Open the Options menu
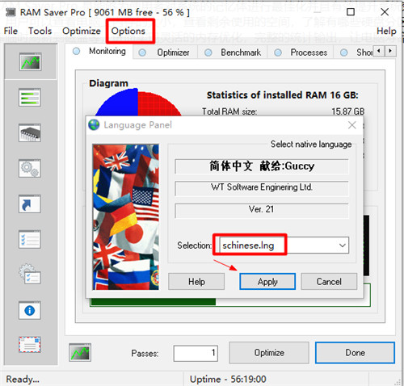404x386 pixels. (x=128, y=31)
